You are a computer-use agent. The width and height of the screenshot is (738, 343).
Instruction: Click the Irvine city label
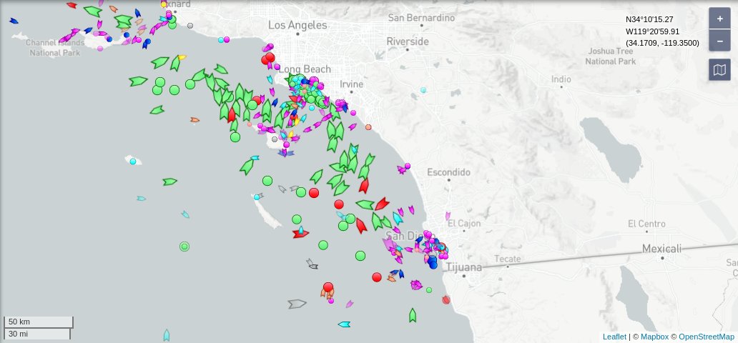point(352,84)
